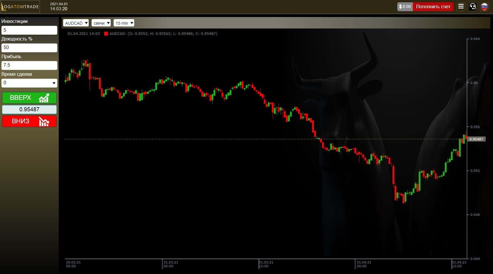Open the RU language flag selector

(484, 6)
